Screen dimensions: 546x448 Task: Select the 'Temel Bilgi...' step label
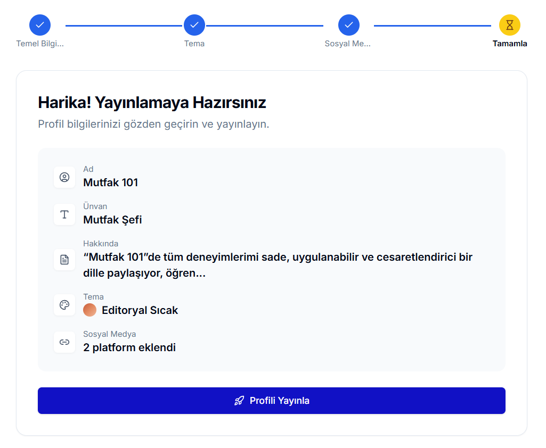tap(40, 44)
